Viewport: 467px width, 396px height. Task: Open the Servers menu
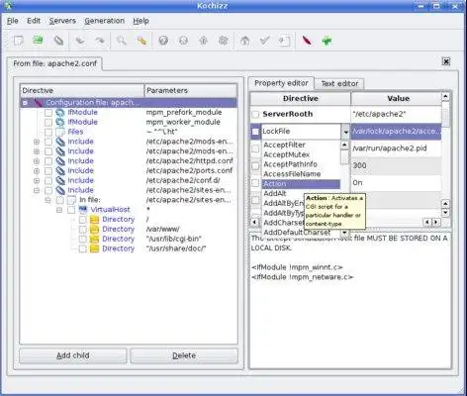tap(62, 21)
